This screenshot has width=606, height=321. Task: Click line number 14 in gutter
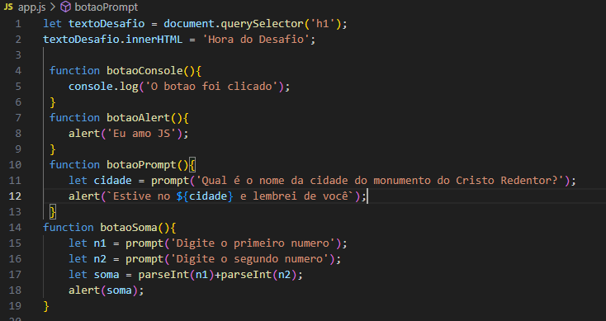click(15, 228)
